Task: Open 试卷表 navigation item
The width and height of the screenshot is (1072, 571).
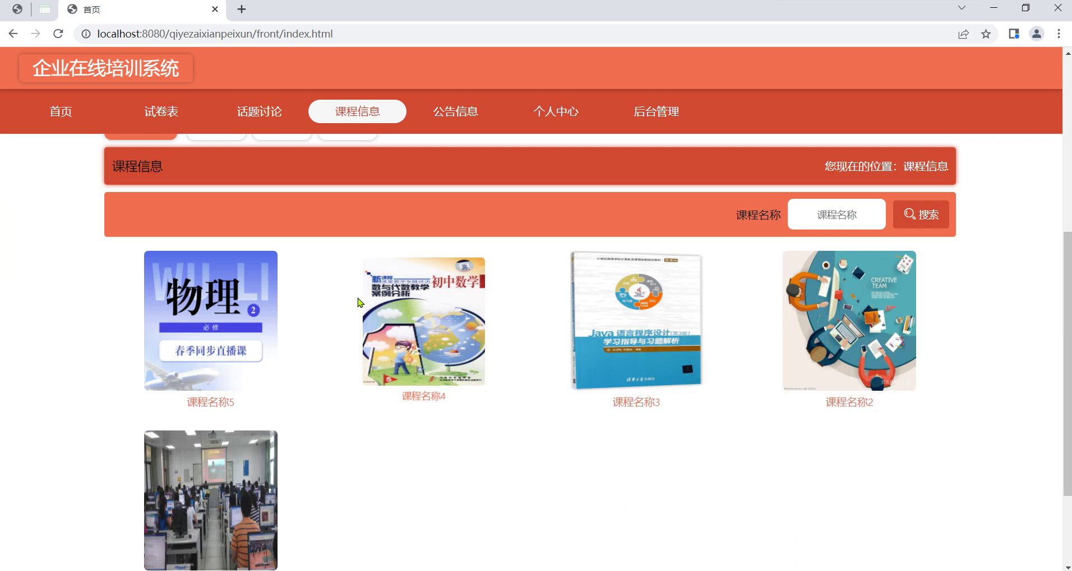Action: 161,111
